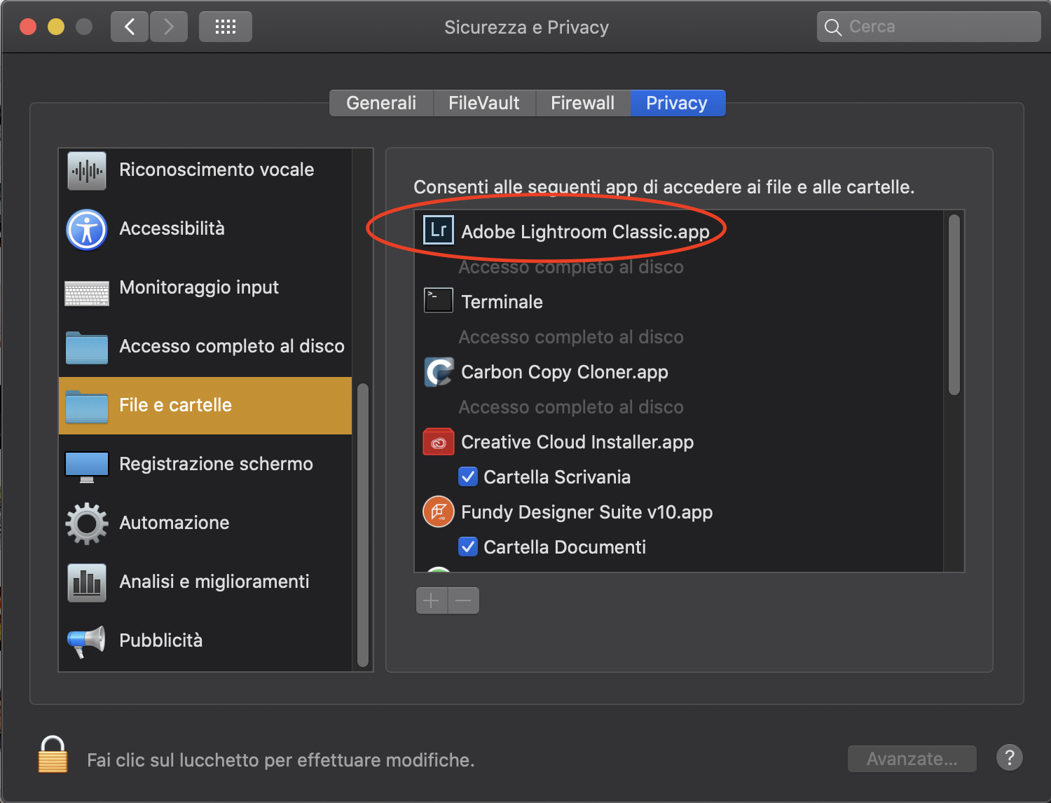Select the Riconoscimento vocale waveform icon
This screenshot has width=1051, height=803.
pos(87,170)
